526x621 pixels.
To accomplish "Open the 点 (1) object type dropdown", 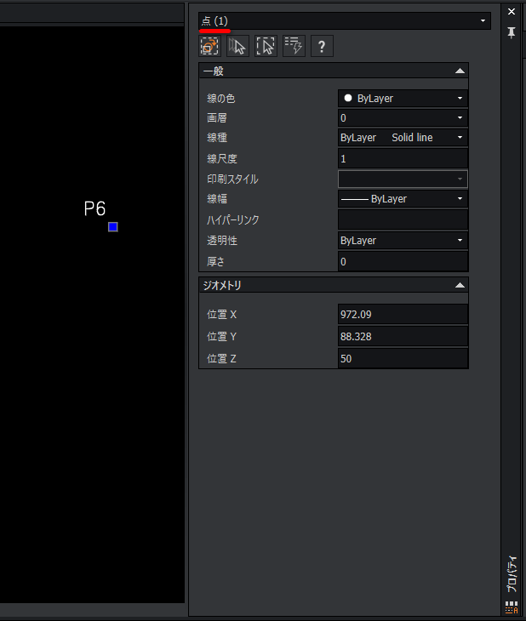I will click(x=345, y=20).
